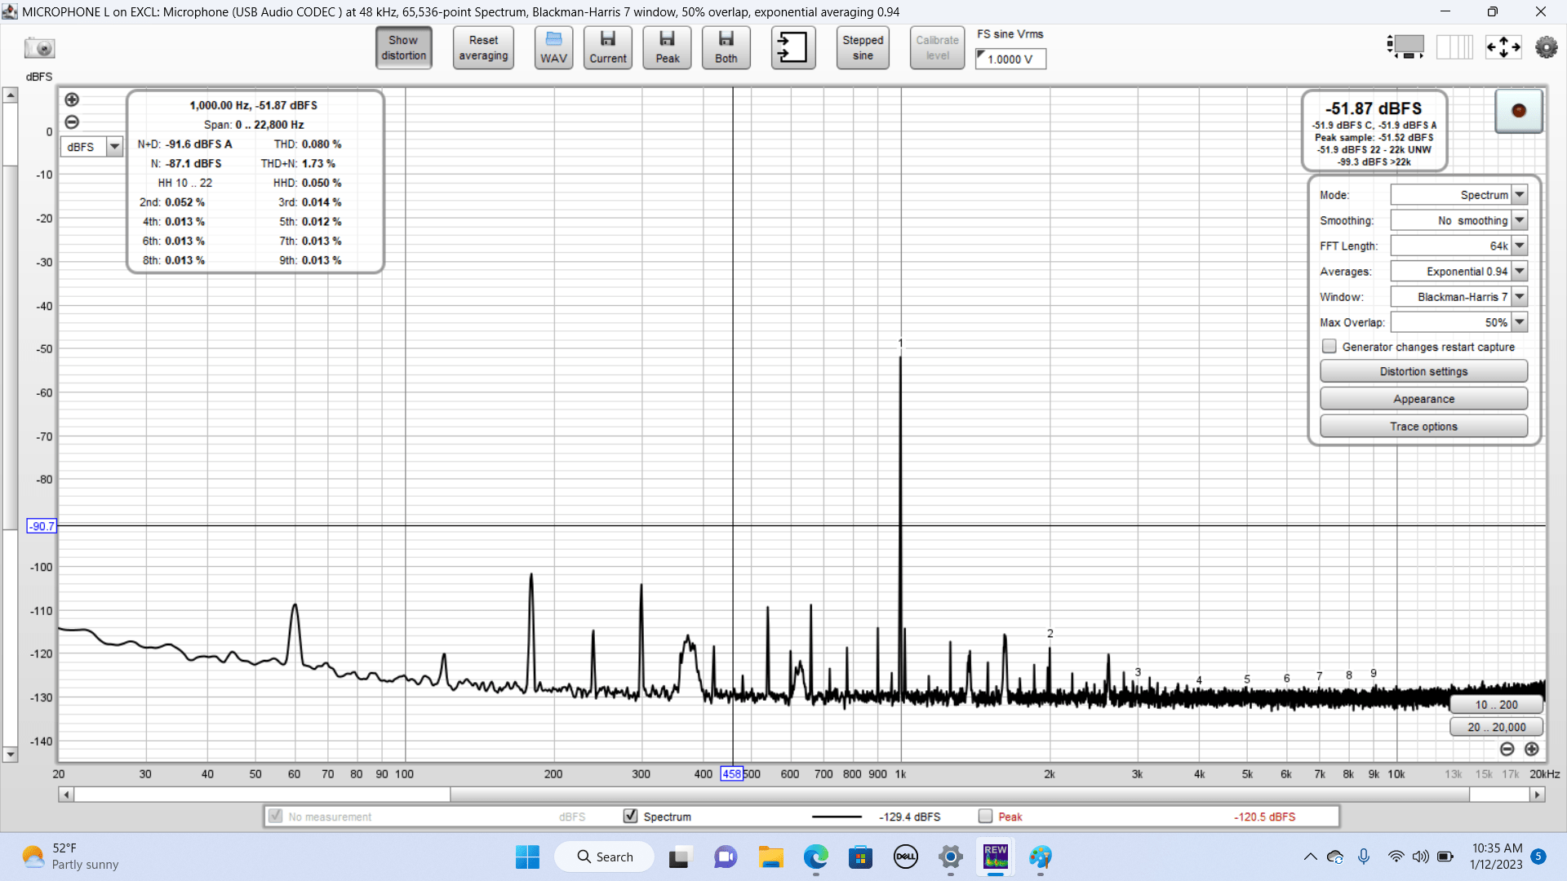Click the vertical scrollbar thumb

point(11,348)
